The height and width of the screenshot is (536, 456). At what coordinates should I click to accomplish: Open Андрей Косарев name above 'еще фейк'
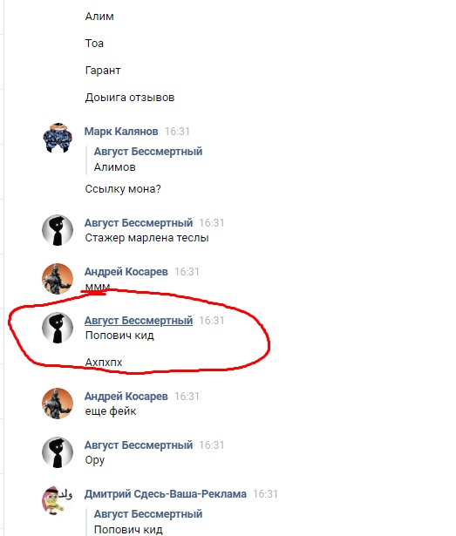[x=126, y=397]
